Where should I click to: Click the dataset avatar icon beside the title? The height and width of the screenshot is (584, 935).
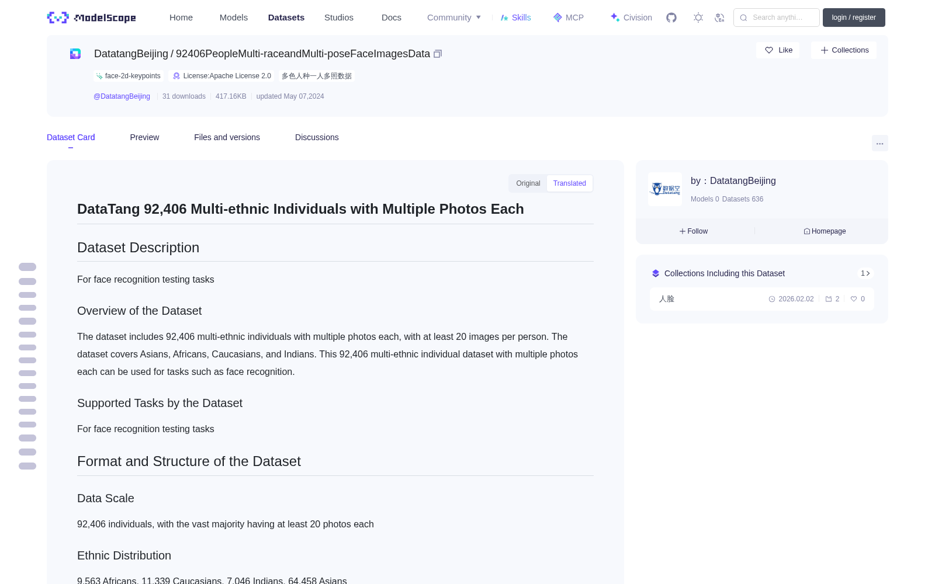click(x=75, y=54)
